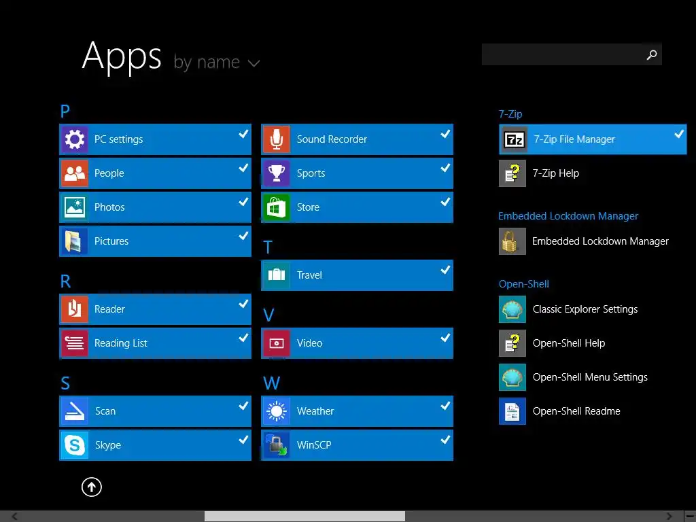
Task: Deselect the Photos tile checkmark
Action: (243, 202)
